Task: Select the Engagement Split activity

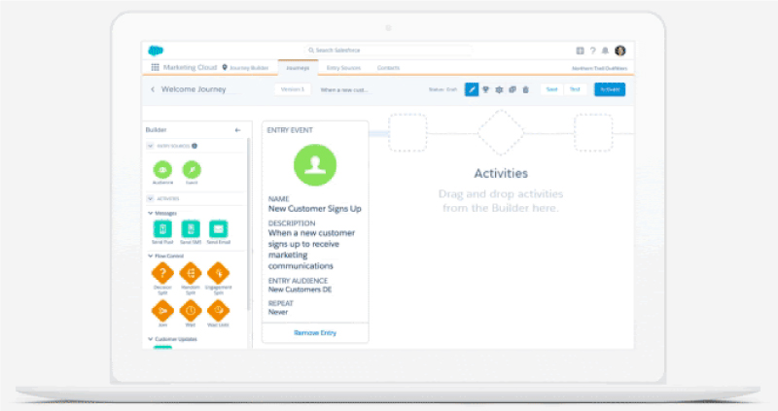Action: [218, 273]
